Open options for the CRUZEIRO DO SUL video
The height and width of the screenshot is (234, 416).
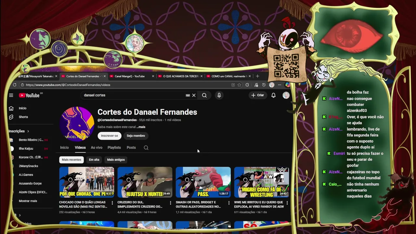point(171,203)
